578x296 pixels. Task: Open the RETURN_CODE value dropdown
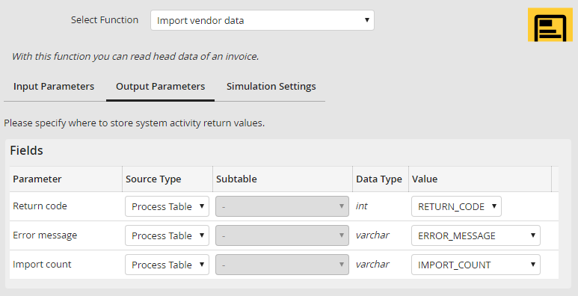pyautogui.click(x=456, y=206)
